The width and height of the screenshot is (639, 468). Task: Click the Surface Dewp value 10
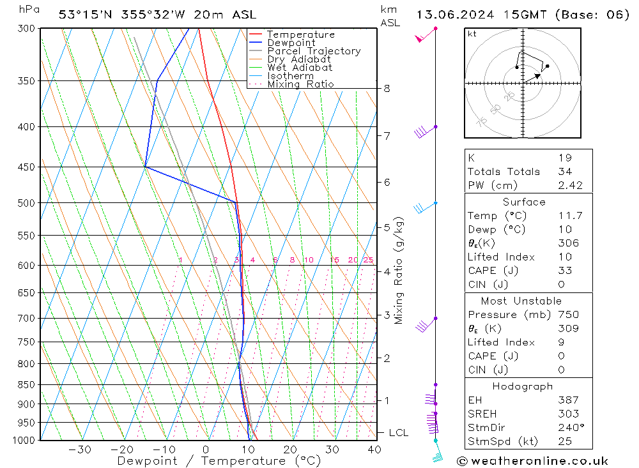(565, 229)
